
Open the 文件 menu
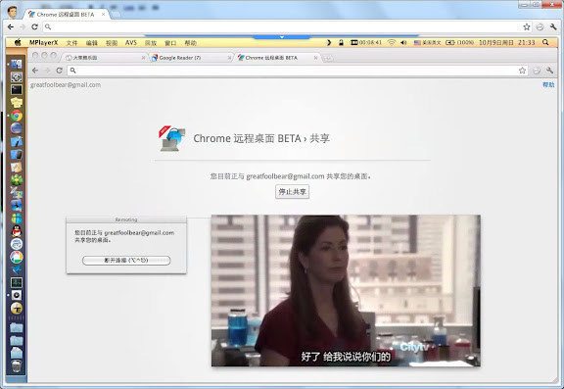pyautogui.click(x=71, y=43)
